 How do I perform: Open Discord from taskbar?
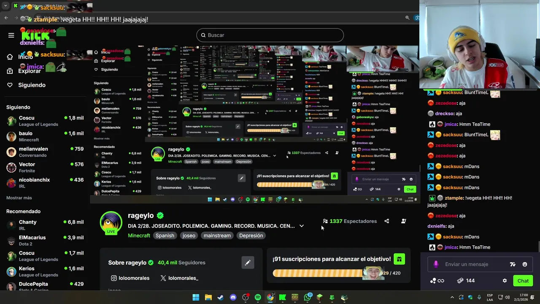pos(233,297)
